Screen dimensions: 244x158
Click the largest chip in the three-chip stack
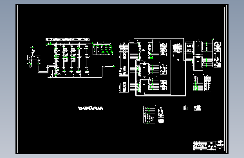144,52
